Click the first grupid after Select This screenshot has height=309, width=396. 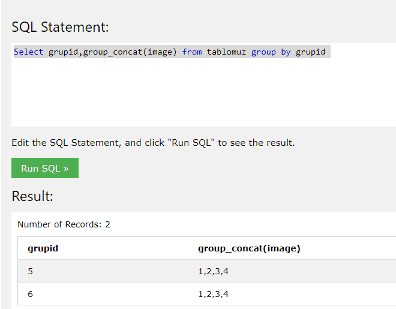pyautogui.click(x=63, y=52)
